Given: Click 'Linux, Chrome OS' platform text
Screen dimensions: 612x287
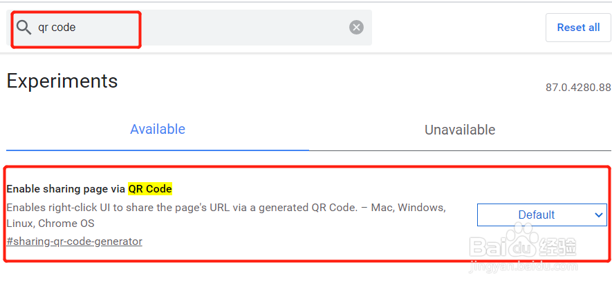Looking at the screenshot, I should tap(50, 224).
